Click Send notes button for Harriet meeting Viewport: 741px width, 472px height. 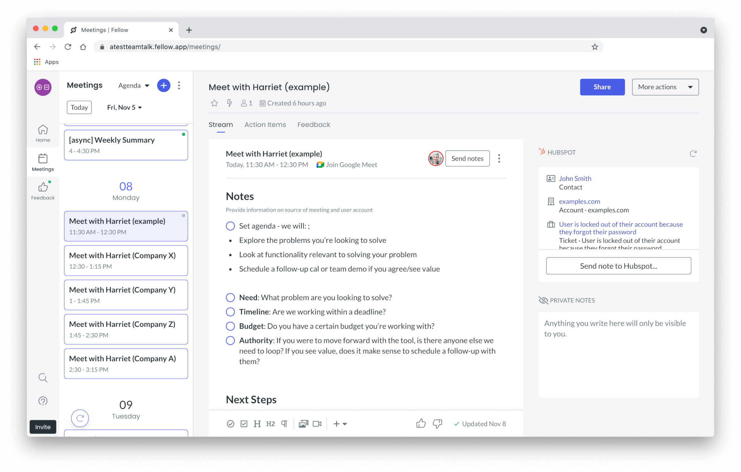pyautogui.click(x=467, y=158)
